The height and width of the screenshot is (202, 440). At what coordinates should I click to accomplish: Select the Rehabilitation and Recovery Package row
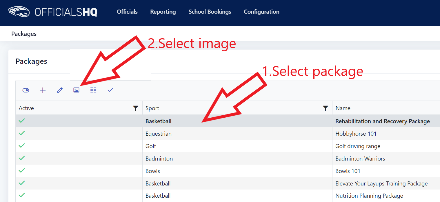tap(228, 121)
